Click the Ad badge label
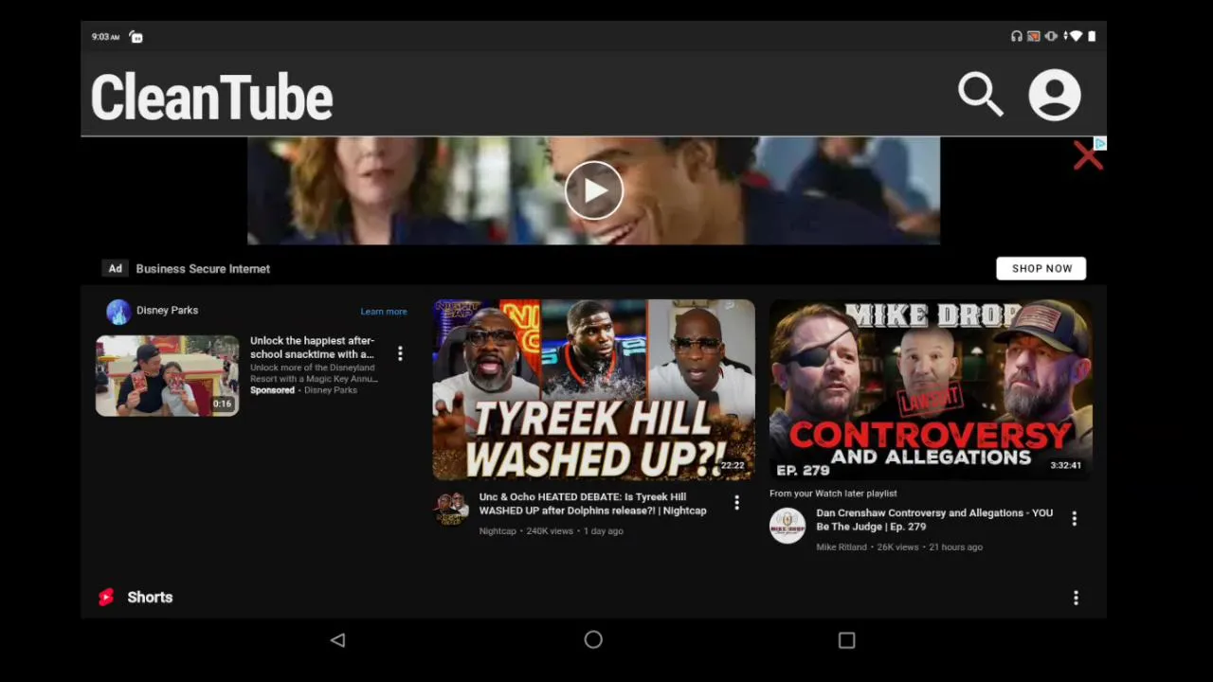1213x682 pixels. [115, 268]
